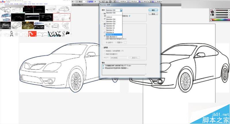
Task: Click the 自定 custom preset button
Action: (x=135, y=58)
